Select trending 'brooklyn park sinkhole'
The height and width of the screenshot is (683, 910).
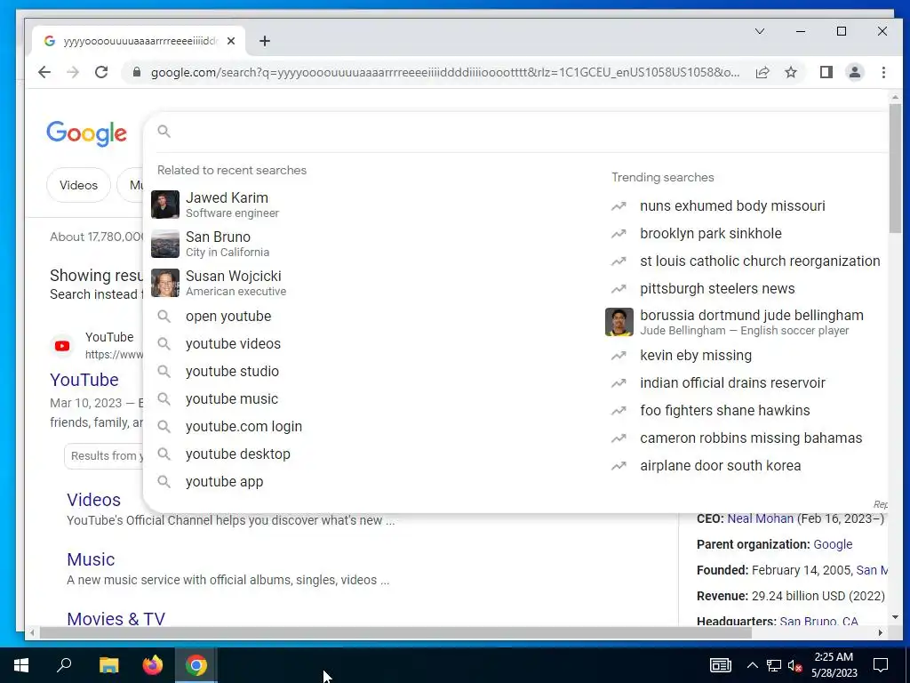[x=746, y=234]
